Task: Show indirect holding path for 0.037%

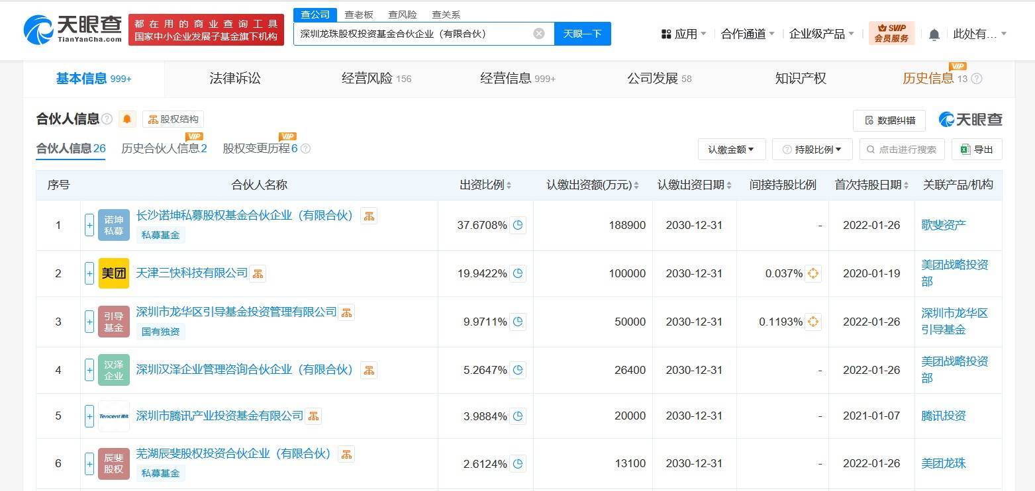Action: (x=813, y=273)
